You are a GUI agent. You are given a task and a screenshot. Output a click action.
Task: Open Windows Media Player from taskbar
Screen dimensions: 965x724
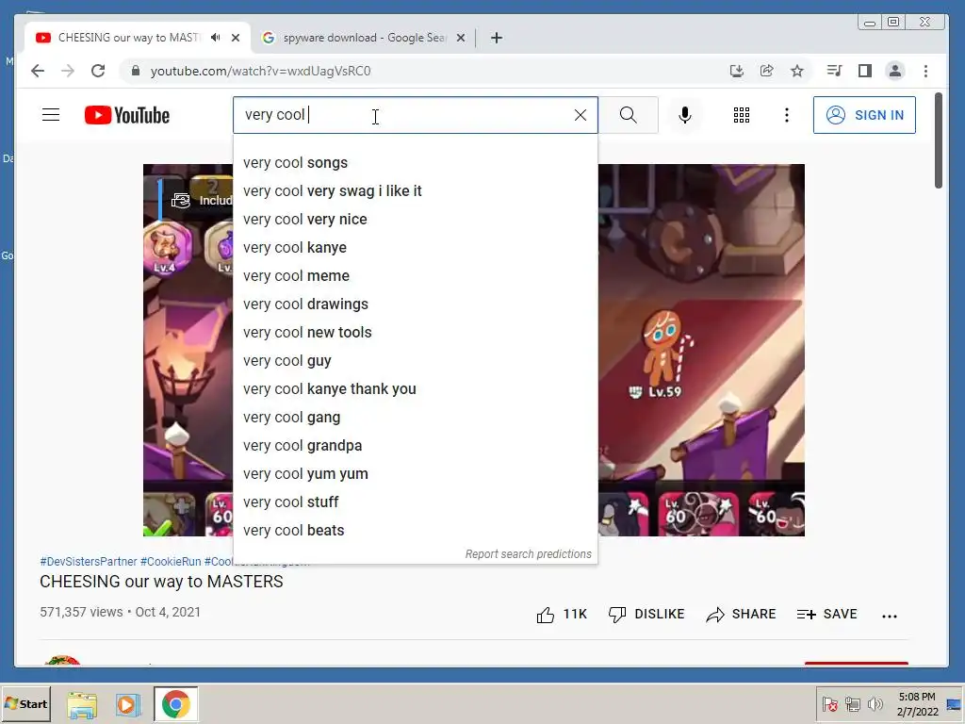click(127, 704)
